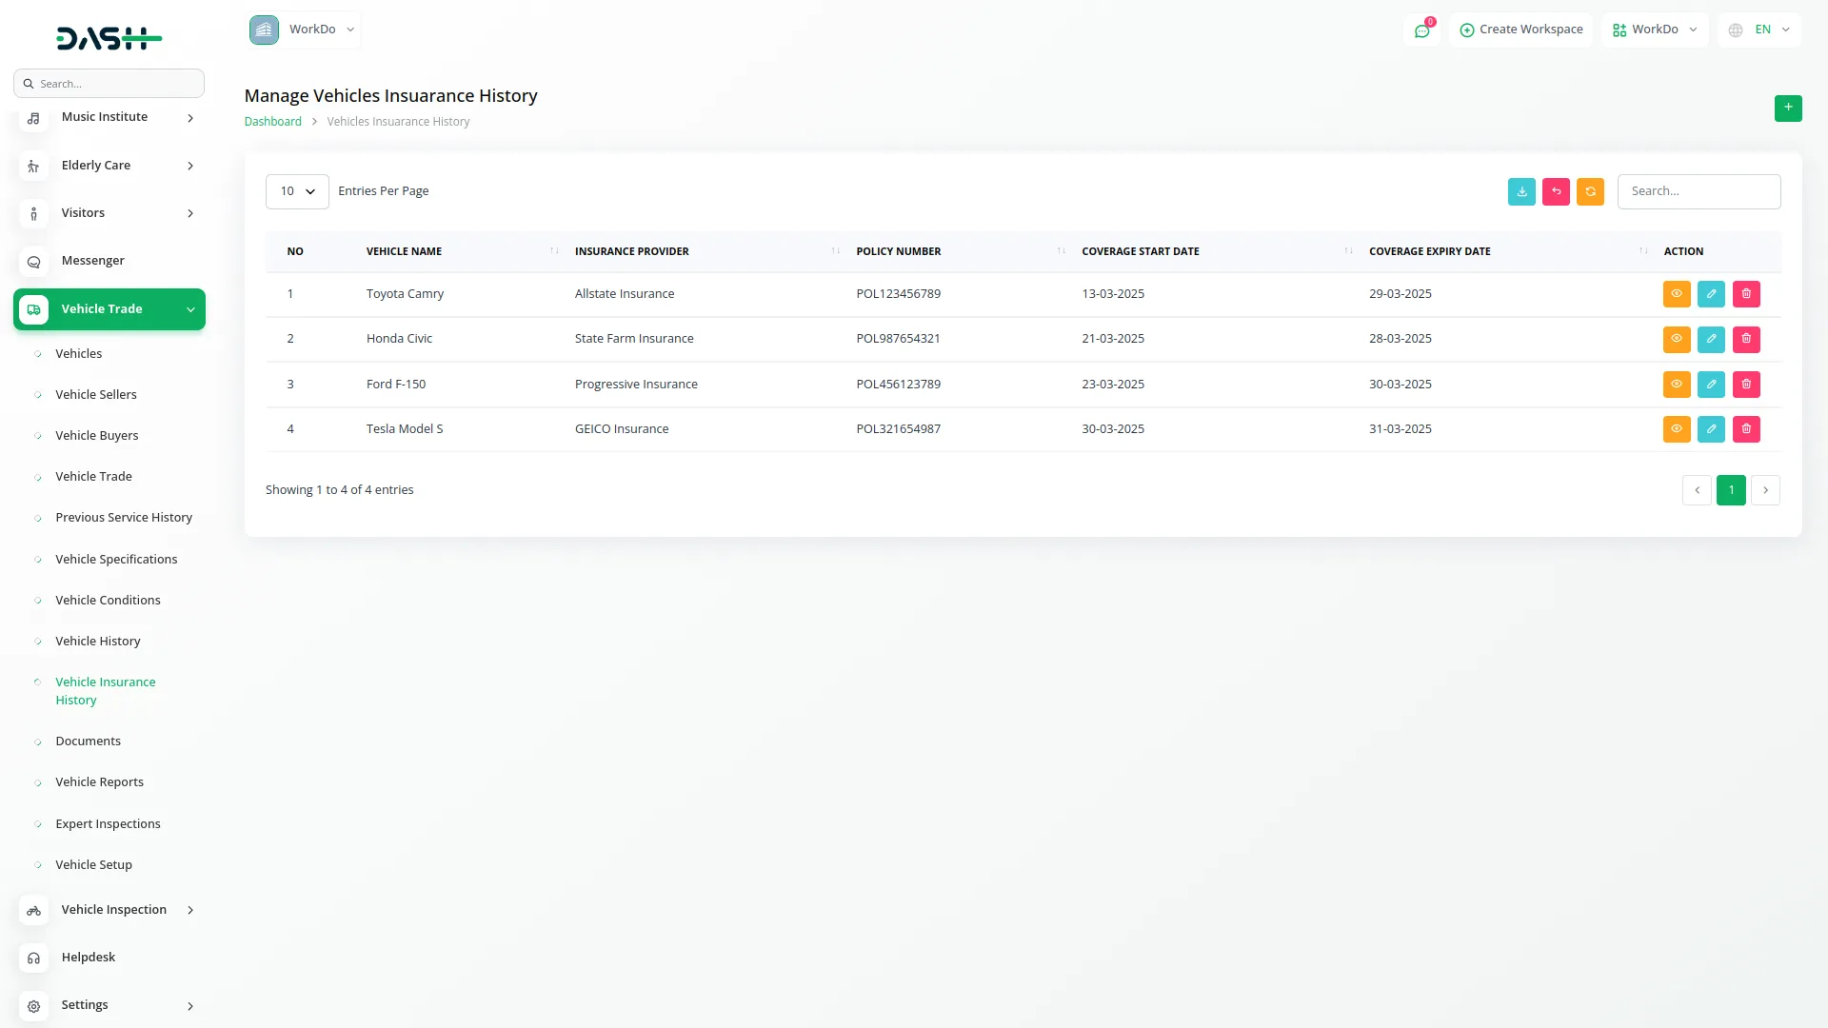Click the Dashboard breadcrumb link
The image size is (1828, 1028).
click(272, 122)
